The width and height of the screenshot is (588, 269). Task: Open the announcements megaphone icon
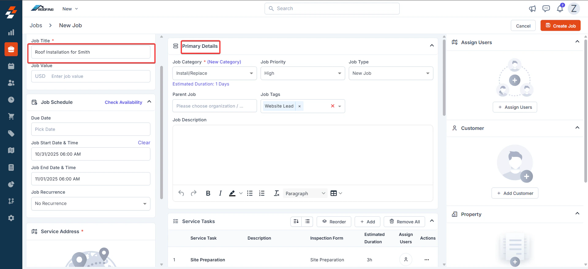(532, 9)
